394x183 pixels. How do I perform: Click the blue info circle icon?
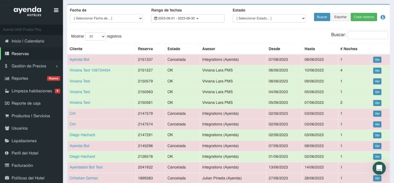383,17
